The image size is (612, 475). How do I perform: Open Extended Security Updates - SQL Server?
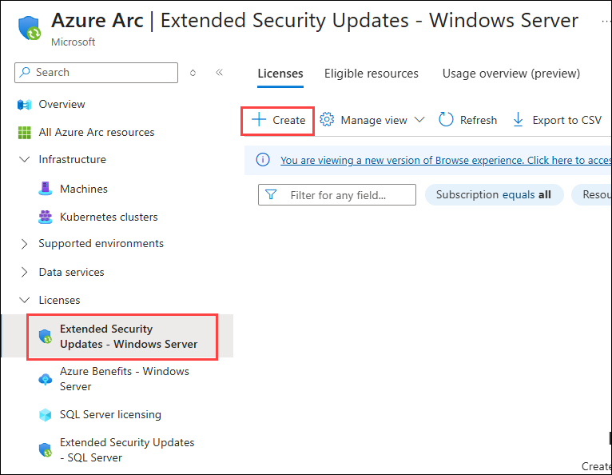pos(127,450)
